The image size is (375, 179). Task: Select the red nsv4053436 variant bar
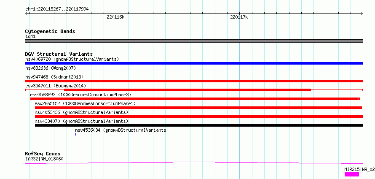tap(199, 117)
